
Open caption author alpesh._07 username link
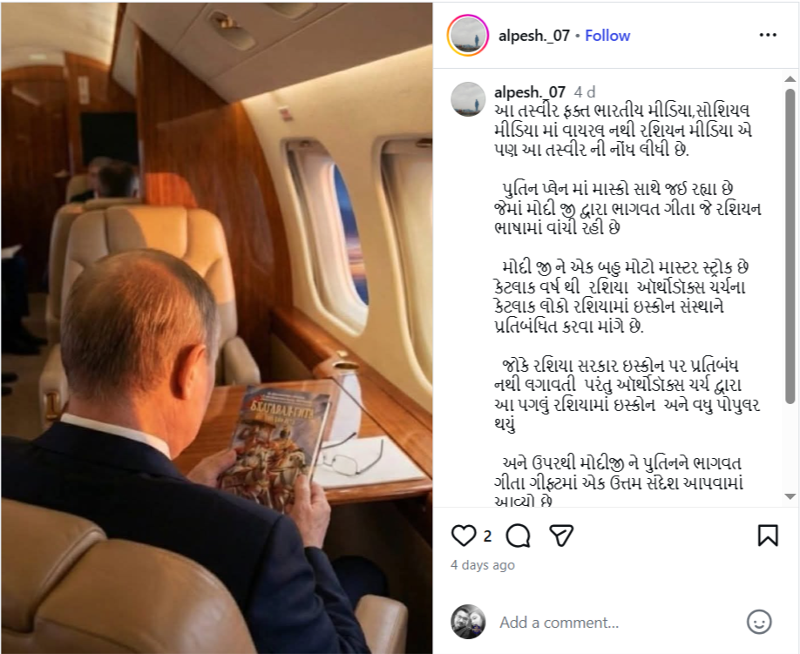(530, 92)
